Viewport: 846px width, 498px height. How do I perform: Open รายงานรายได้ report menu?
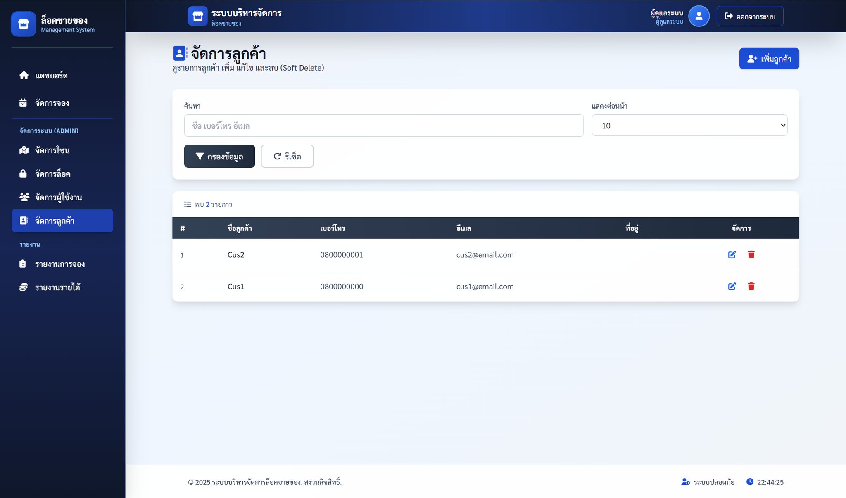[57, 287]
